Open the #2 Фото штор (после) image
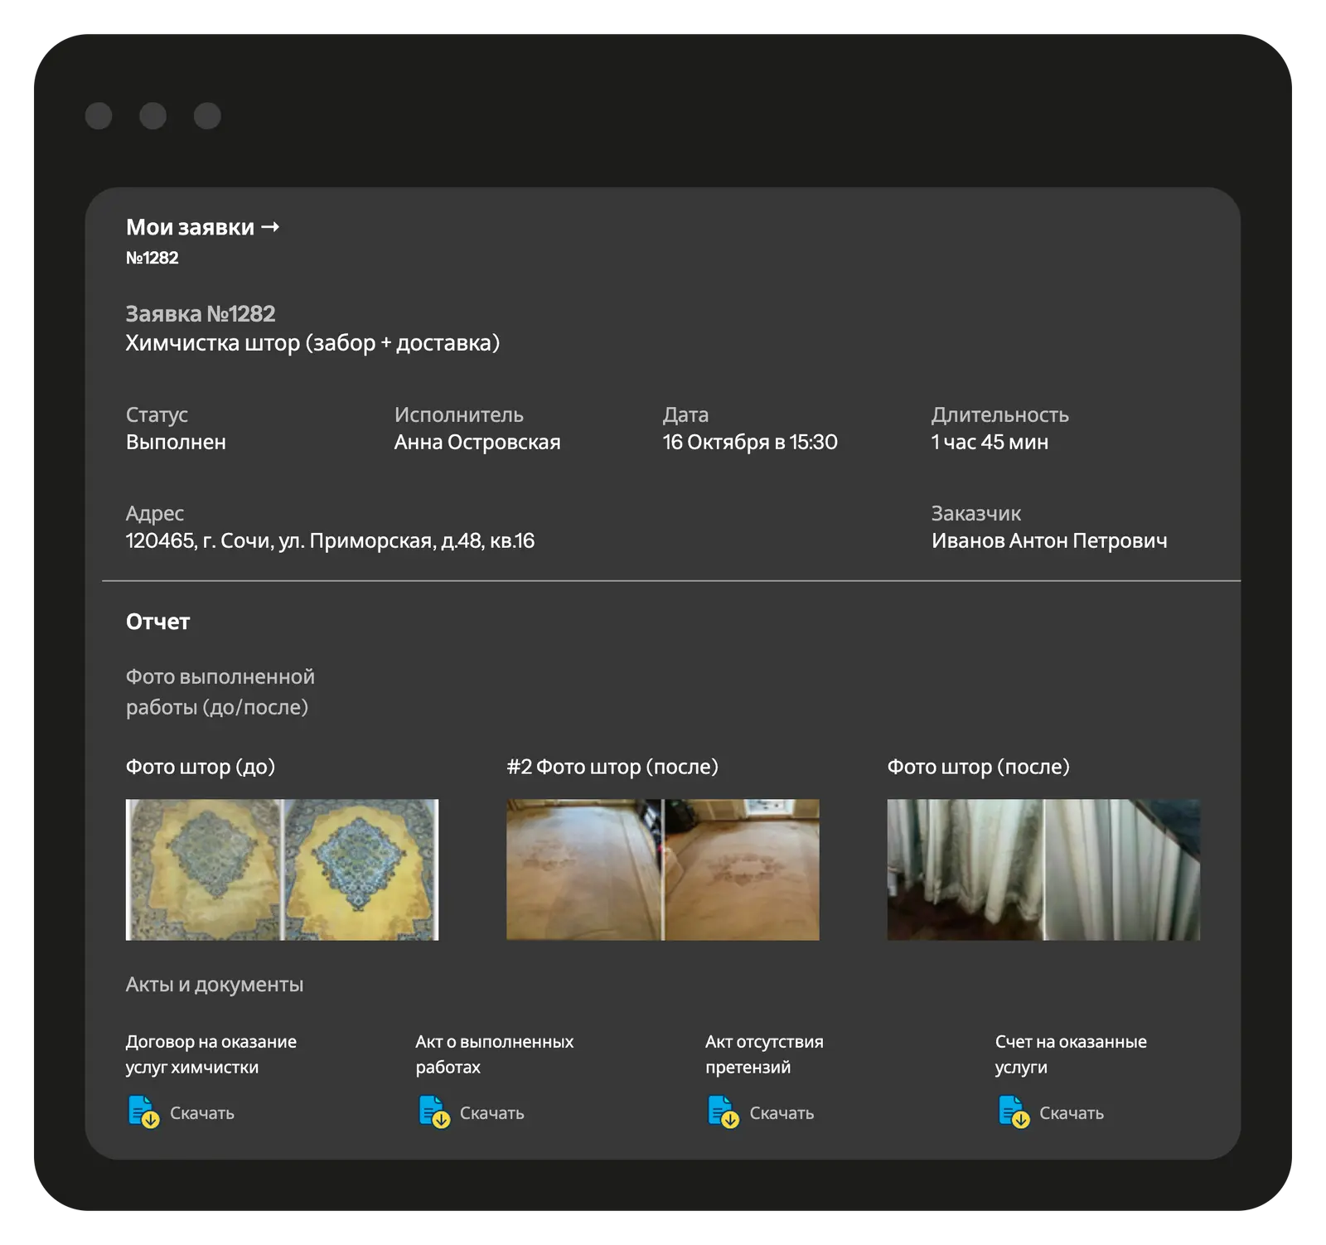The image size is (1326, 1245). click(662, 870)
